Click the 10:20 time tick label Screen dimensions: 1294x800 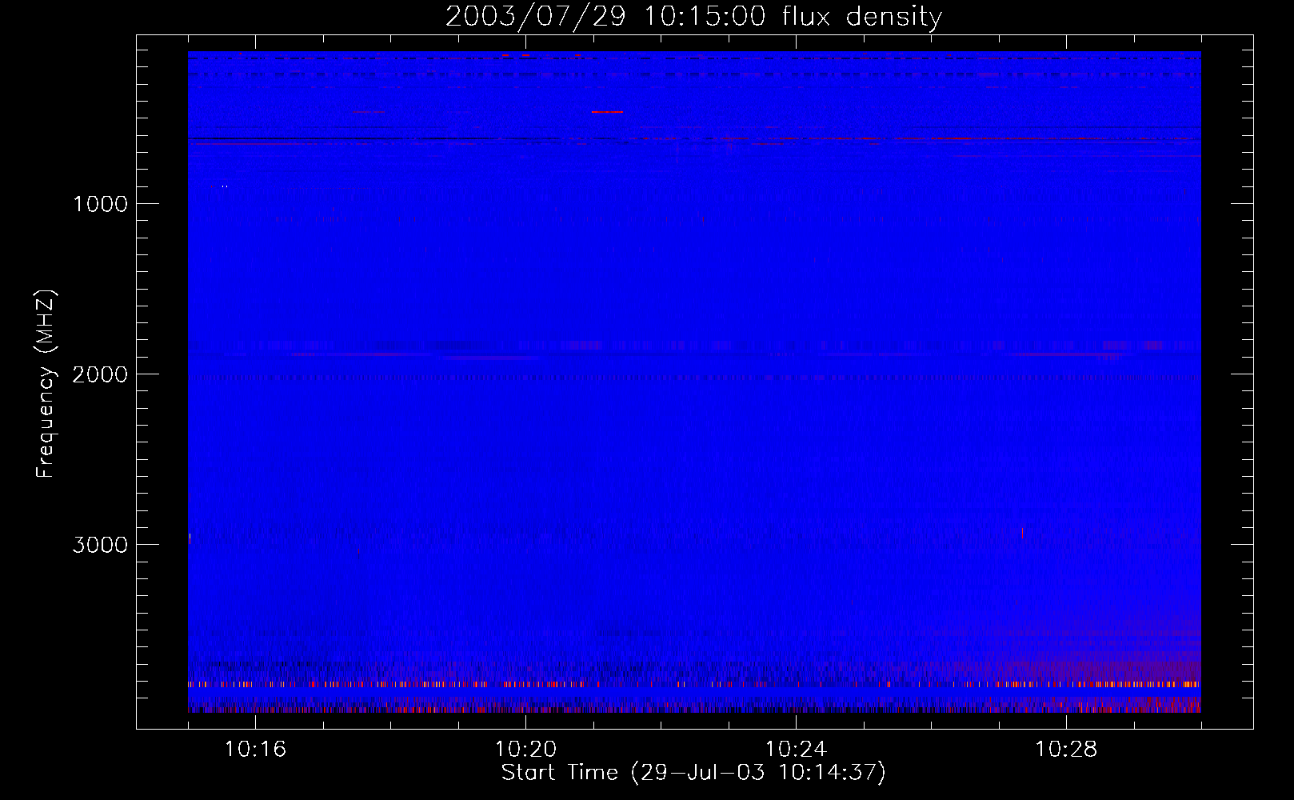click(525, 749)
